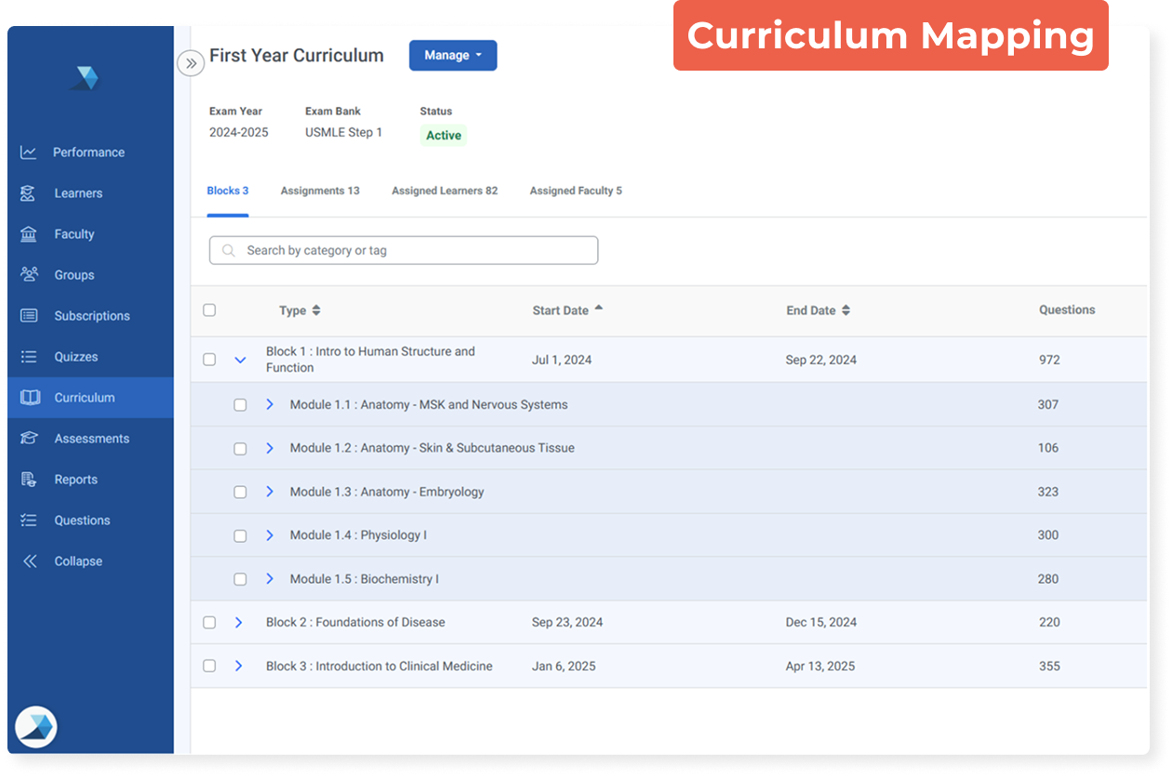
Task: Check the select-all checkbox in the table header
Action: pyautogui.click(x=208, y=310)
